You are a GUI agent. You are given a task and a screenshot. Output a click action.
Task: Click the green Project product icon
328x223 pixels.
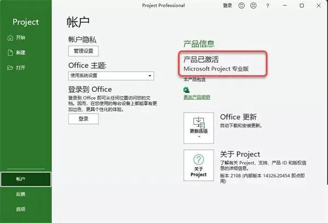186,90
